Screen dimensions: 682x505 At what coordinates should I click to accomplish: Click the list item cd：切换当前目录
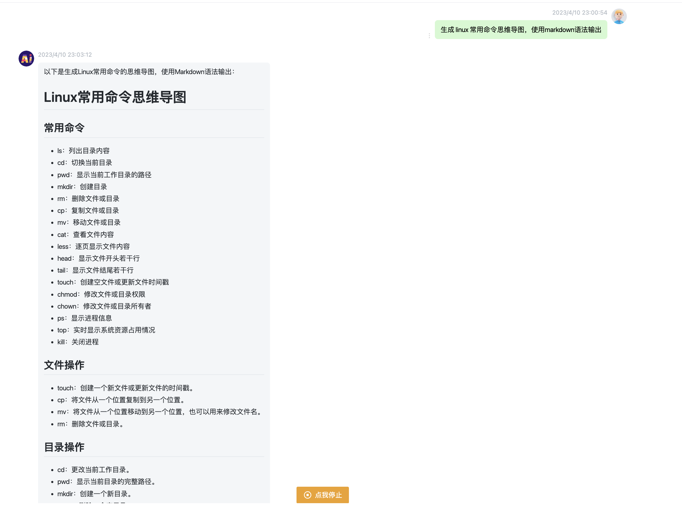[x=85, y=163]
